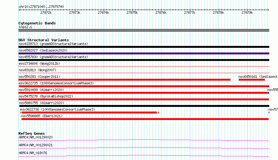The image size is (278, 160).
Task: Click the right arrowhead of the coordinate ruler
Action: [x=268, y=10]
